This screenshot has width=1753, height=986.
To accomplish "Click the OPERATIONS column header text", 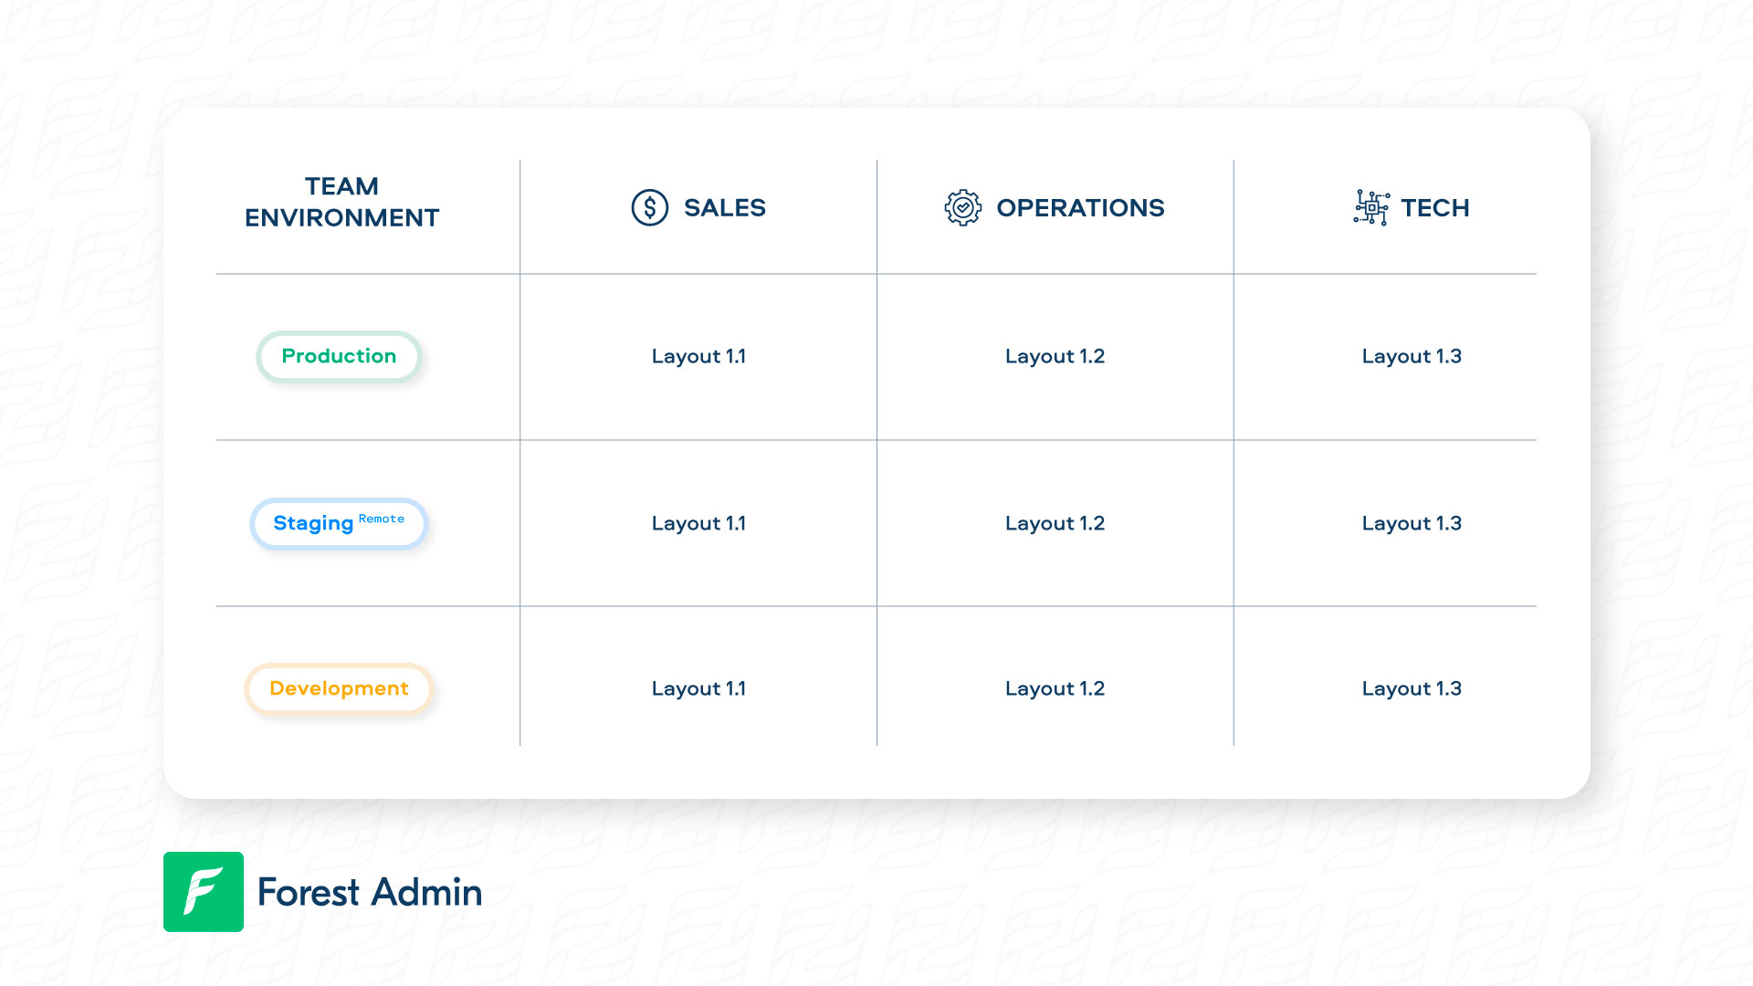I will pos(1080,208).
